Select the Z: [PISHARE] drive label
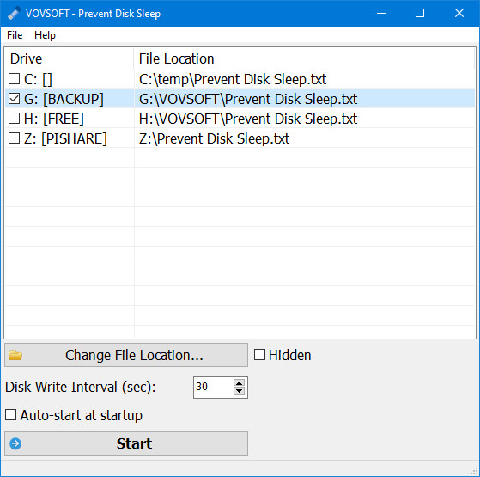480x477 pixels. click(65, 138)
